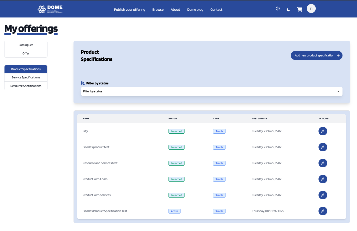This screenshot has height=231, width=357.
Task: Switch to Service Specifications tab
Action: coord(26,77)
